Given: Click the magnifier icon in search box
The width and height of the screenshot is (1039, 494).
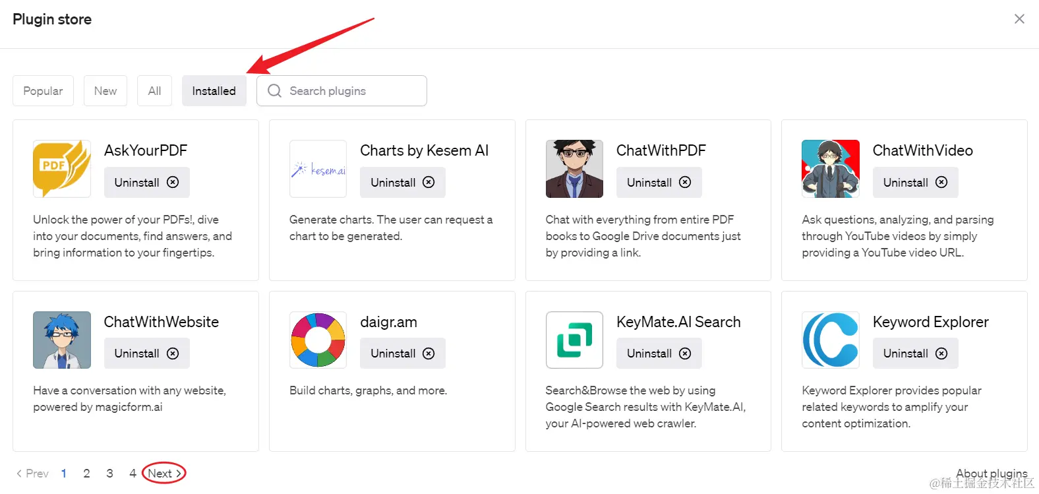Looking at the screenshot, I should (274, 90).
